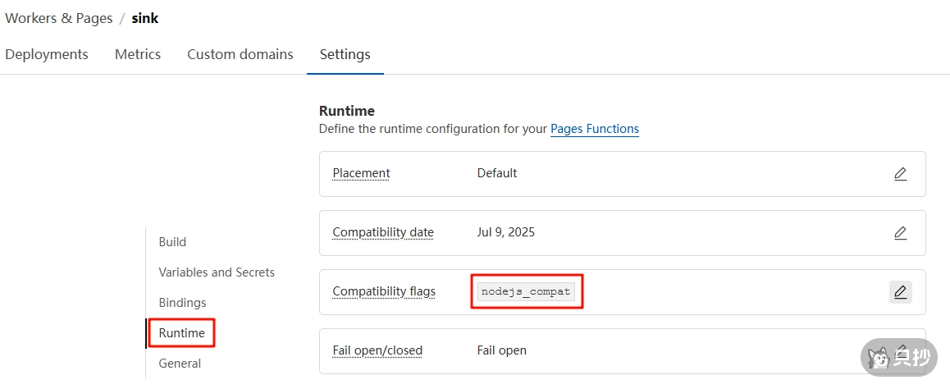
Task: Click the Placement label
Action: click(361, 173)
